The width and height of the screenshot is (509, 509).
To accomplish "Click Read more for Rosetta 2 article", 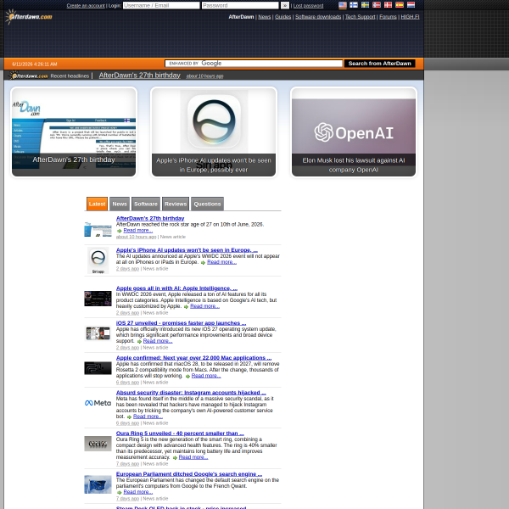I will click(206, 376).
